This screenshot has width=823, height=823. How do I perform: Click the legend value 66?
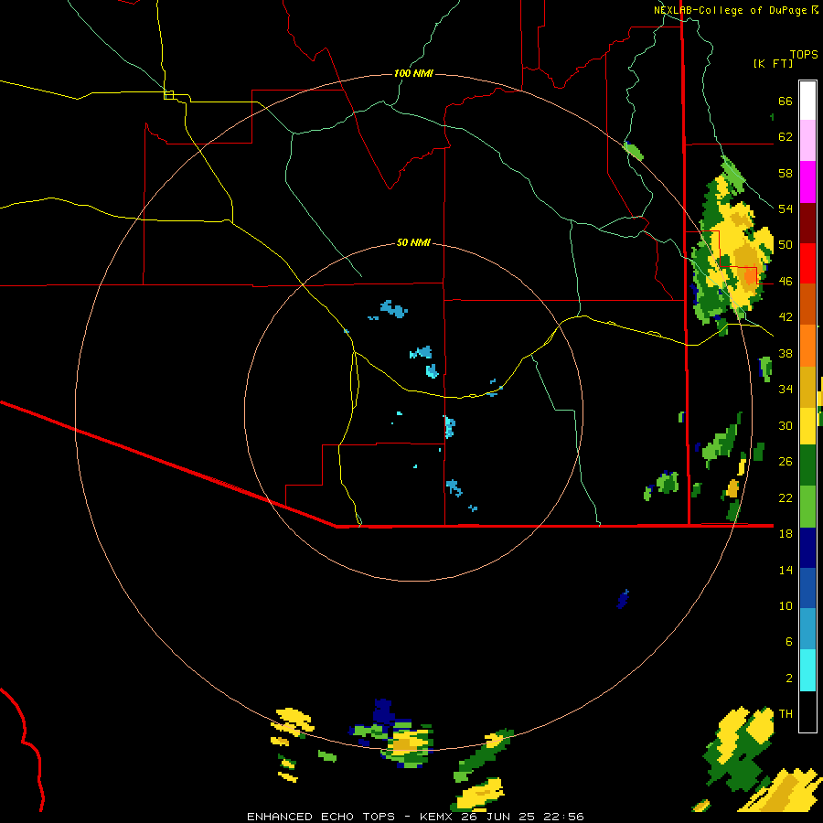(x=786, y=102)
